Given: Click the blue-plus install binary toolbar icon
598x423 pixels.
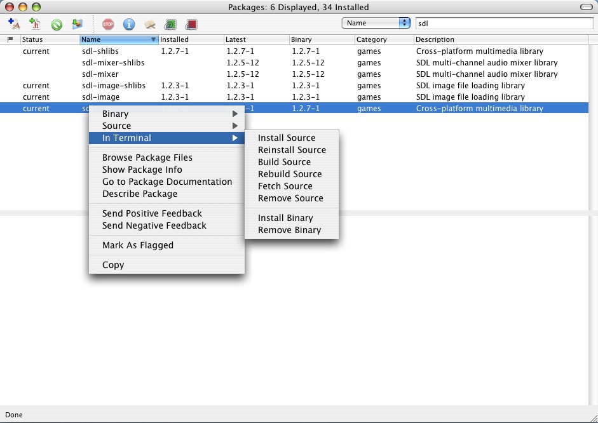Looking at the screenshot, I should click(14, 24).
